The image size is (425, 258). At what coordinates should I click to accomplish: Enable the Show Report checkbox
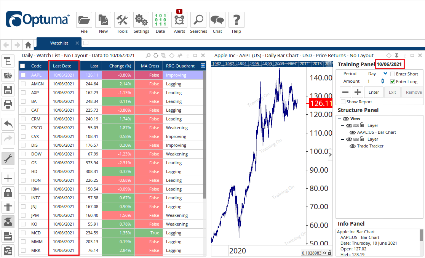coord(343,102)
